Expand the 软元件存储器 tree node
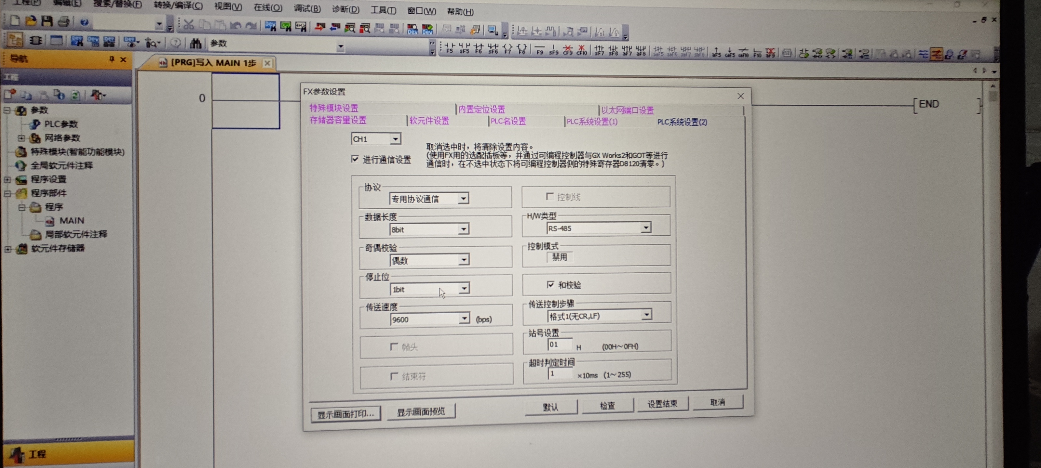Screen dimensions: 1041x468 click(x=8, y=249)
